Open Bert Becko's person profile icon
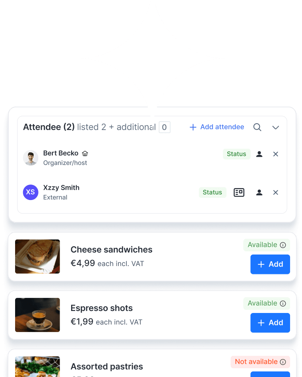Viewport: 302px width, 377px height. 259,154
